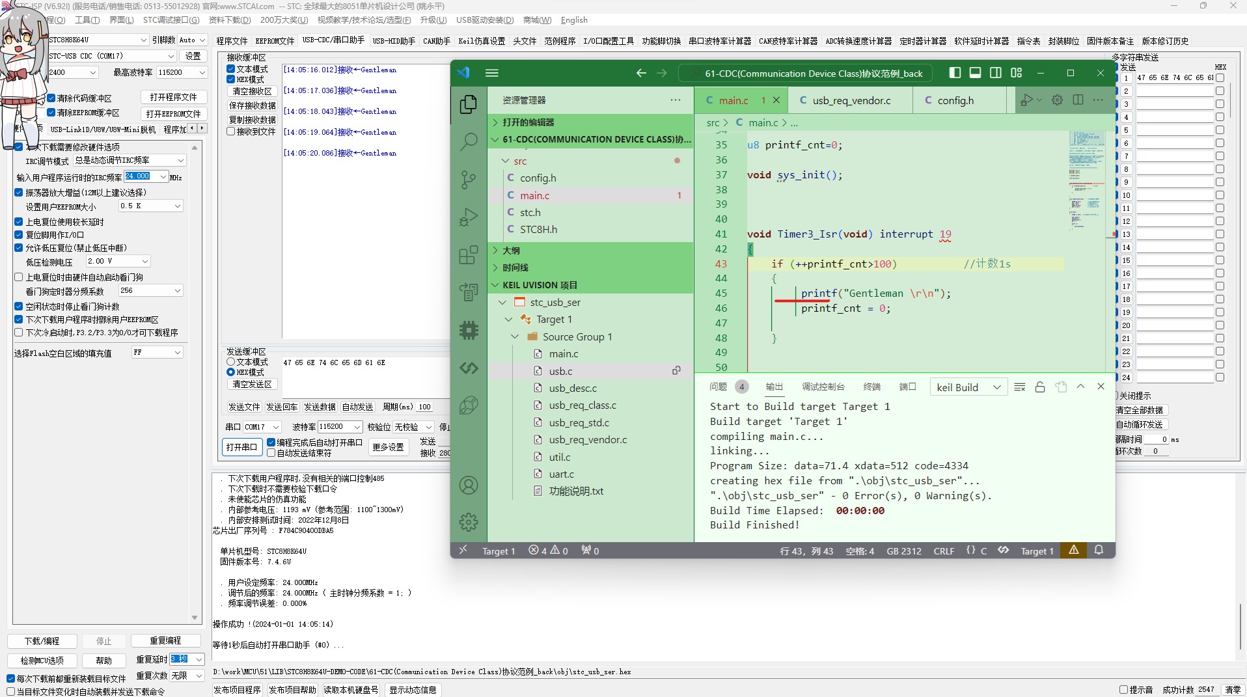Image resolution: width=1247 pixels, height=697 pixels.
Task: Open the keil Build output channel dropdown
Action: coord(968,387)
